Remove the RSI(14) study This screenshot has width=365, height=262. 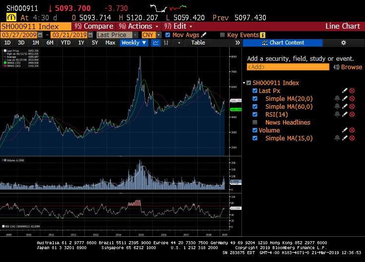coord(352,114)
